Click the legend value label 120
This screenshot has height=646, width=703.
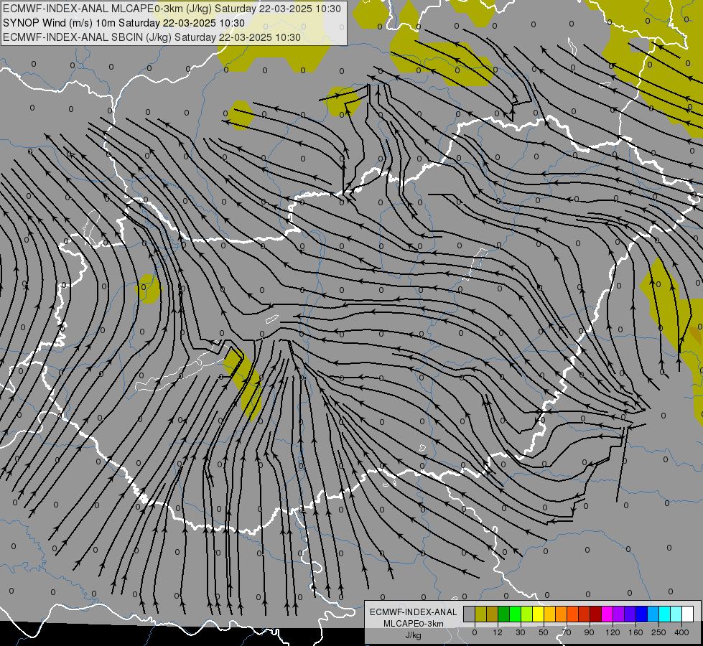coord(613,632)
